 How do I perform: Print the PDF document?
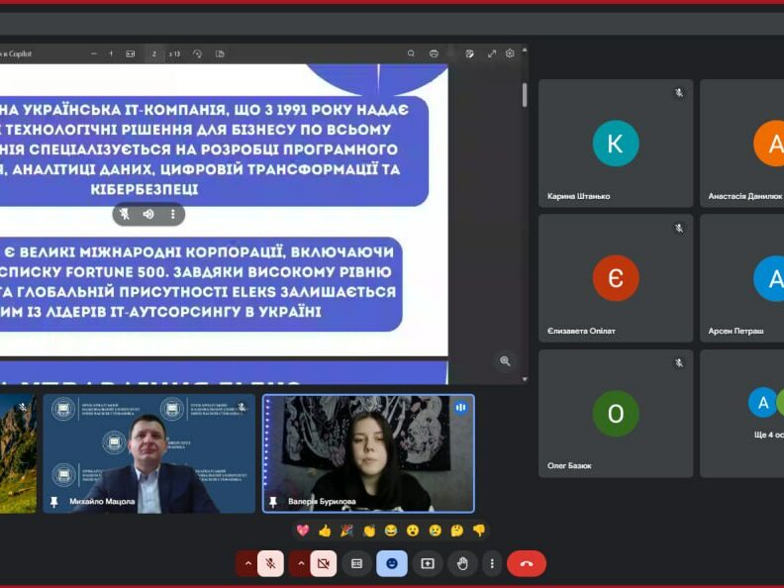[434, 53]
